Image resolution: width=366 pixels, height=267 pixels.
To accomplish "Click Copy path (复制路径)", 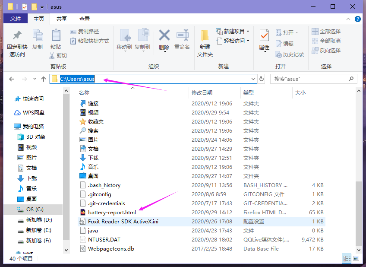I will tap(84, 31).
